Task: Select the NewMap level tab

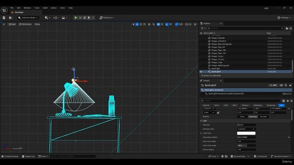Action: pos(19,12)
